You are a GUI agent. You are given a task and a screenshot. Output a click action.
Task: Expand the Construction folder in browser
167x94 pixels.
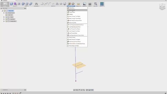tap(4, 21)
